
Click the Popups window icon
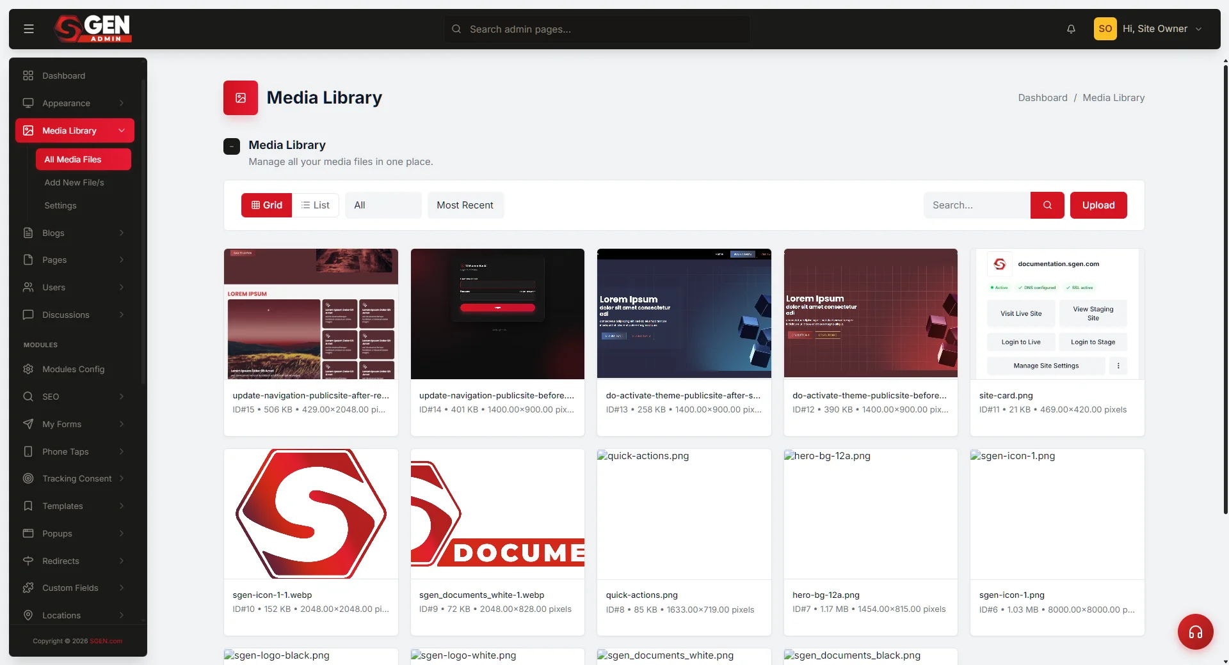click(x=28, y=533)
